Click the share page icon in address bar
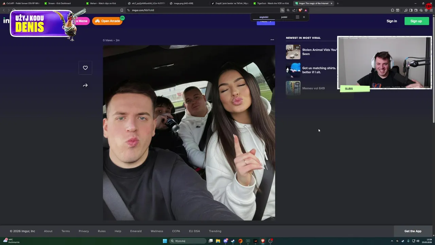 tap(294, 10)
